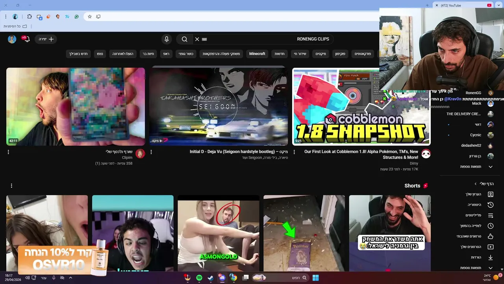Open a new browser tab
The width and height of the screenshot is (504, 284).
(x=427, y=5)
